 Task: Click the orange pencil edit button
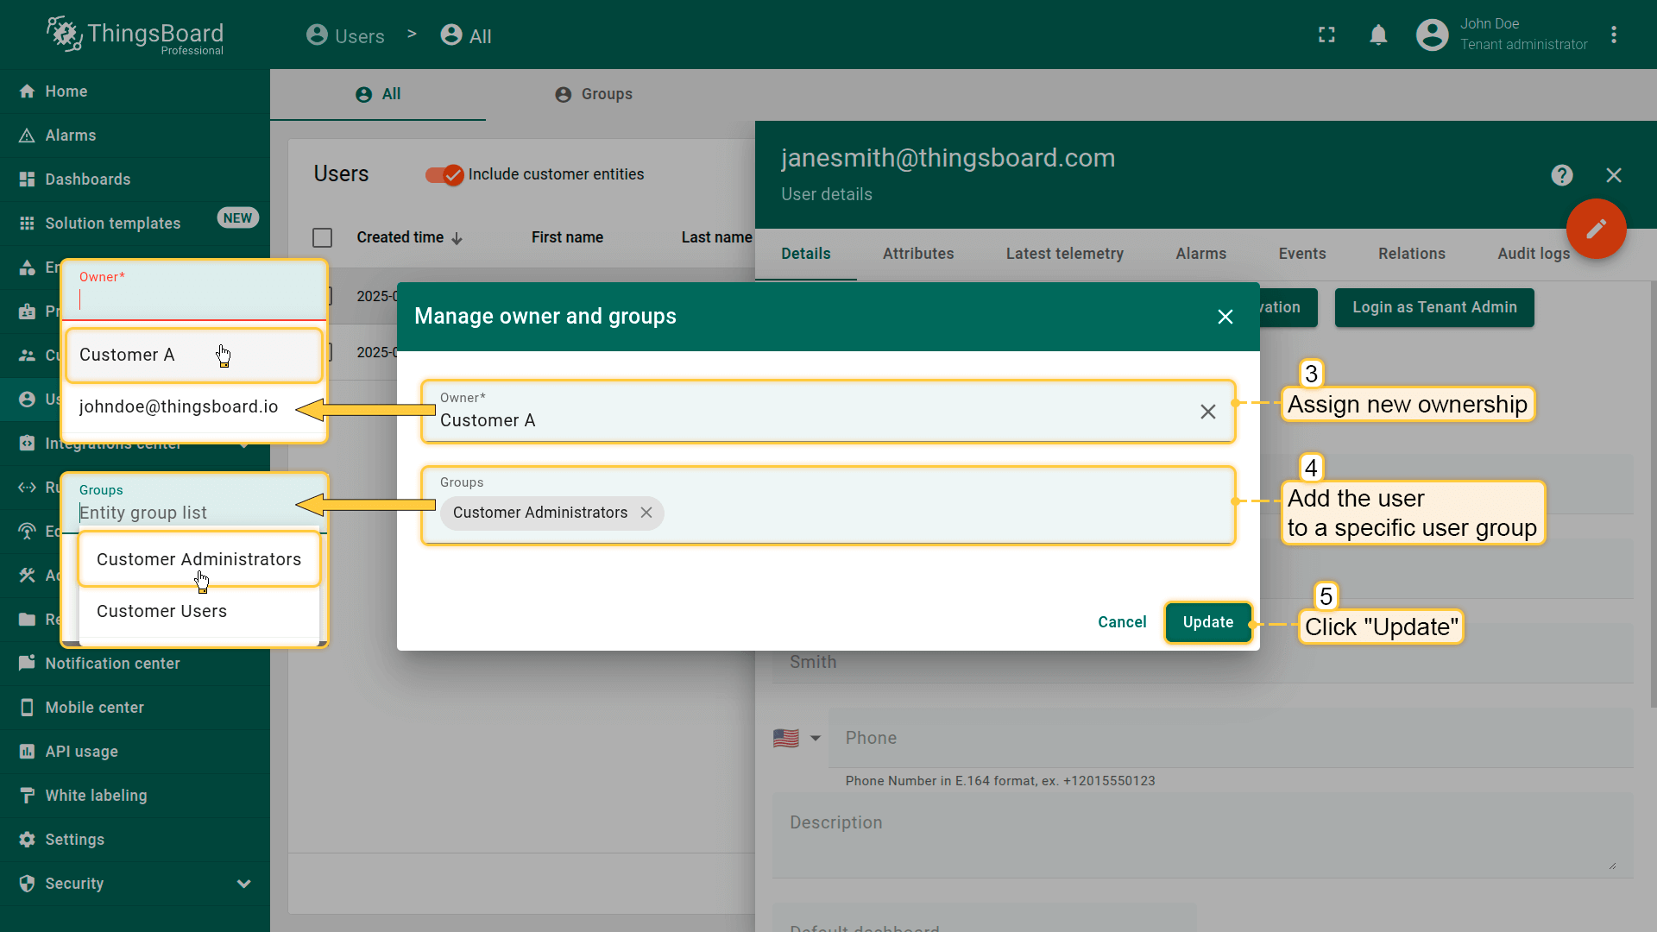tap(1596, 229)
